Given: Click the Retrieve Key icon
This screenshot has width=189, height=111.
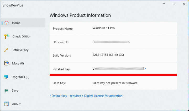Looking at the screenshot, I should point(6,50).
